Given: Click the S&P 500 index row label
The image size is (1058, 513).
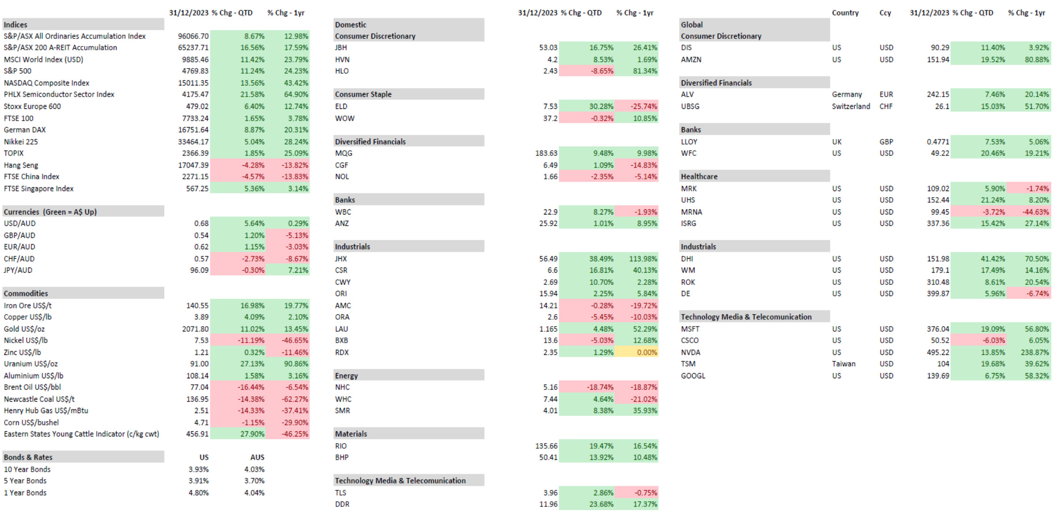Looking at the screenshot, I should tap(18, 71).
